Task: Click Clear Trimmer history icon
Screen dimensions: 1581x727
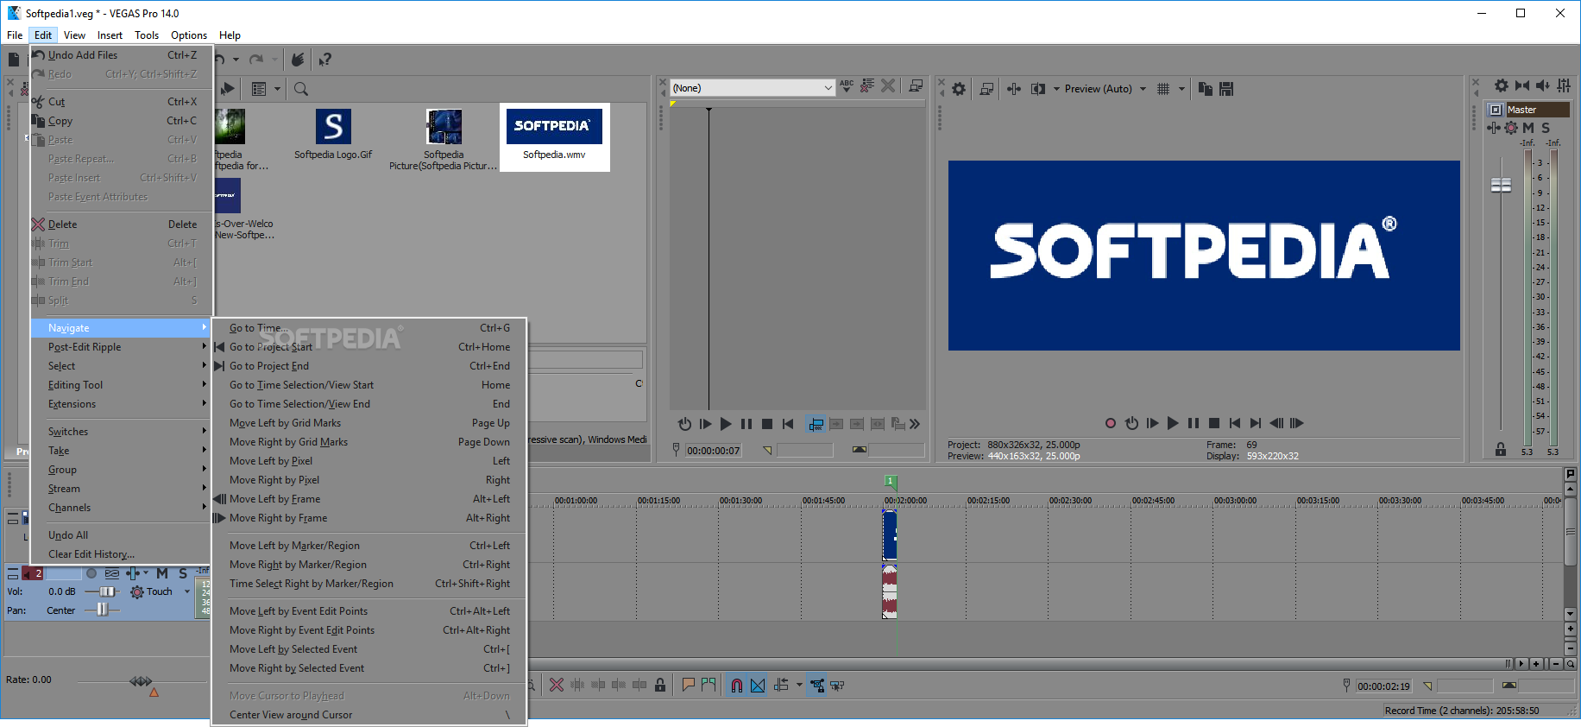Action: pos(867,85)
